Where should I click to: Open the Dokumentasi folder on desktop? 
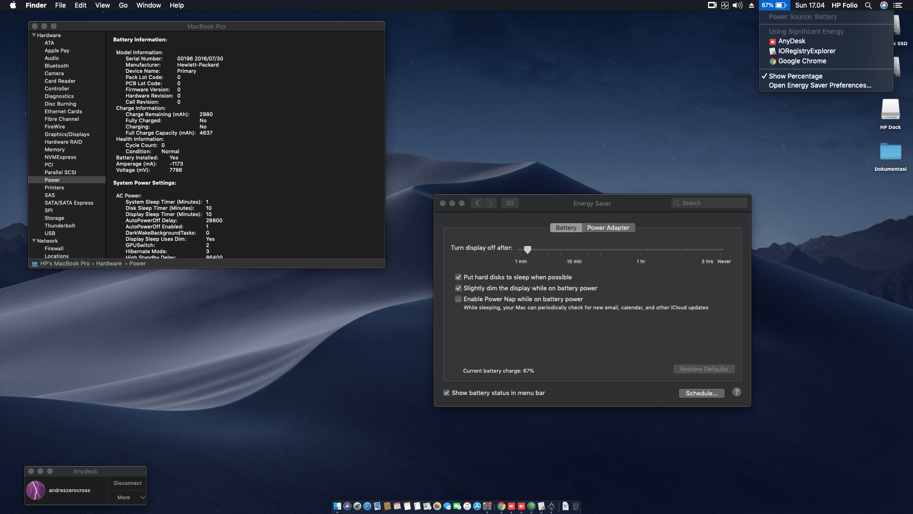[890, 152]
